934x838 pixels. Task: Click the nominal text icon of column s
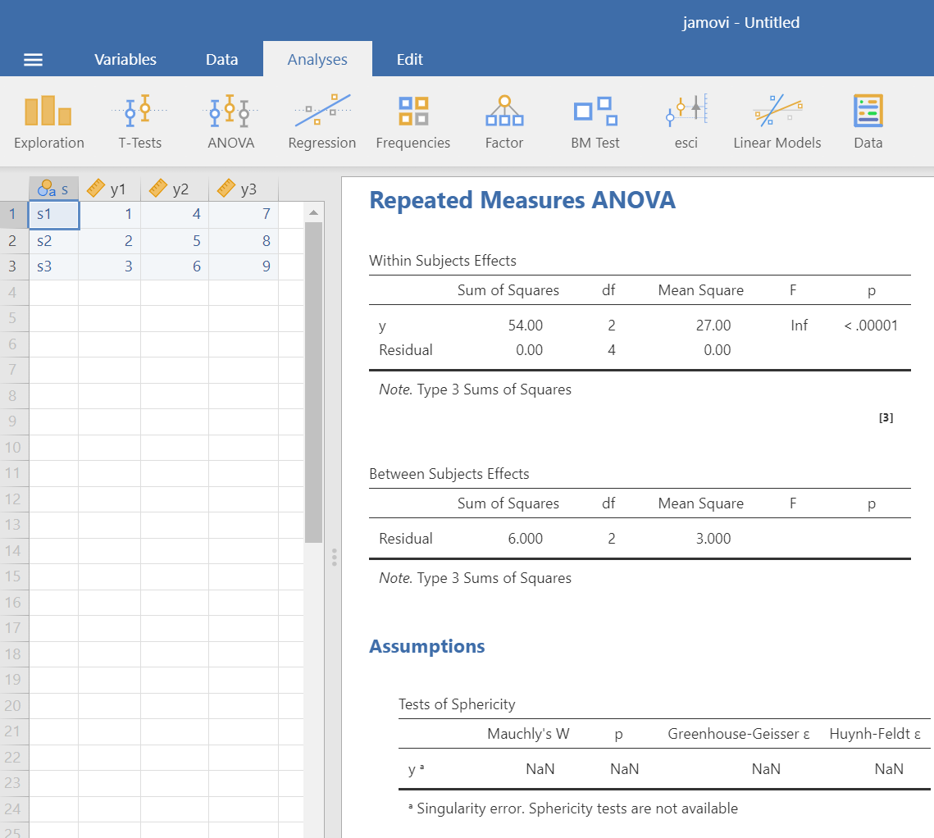[46, 189]
